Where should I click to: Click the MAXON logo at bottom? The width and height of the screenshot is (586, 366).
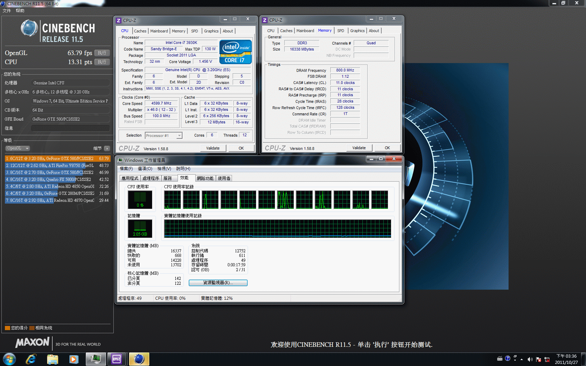[32, 342]
